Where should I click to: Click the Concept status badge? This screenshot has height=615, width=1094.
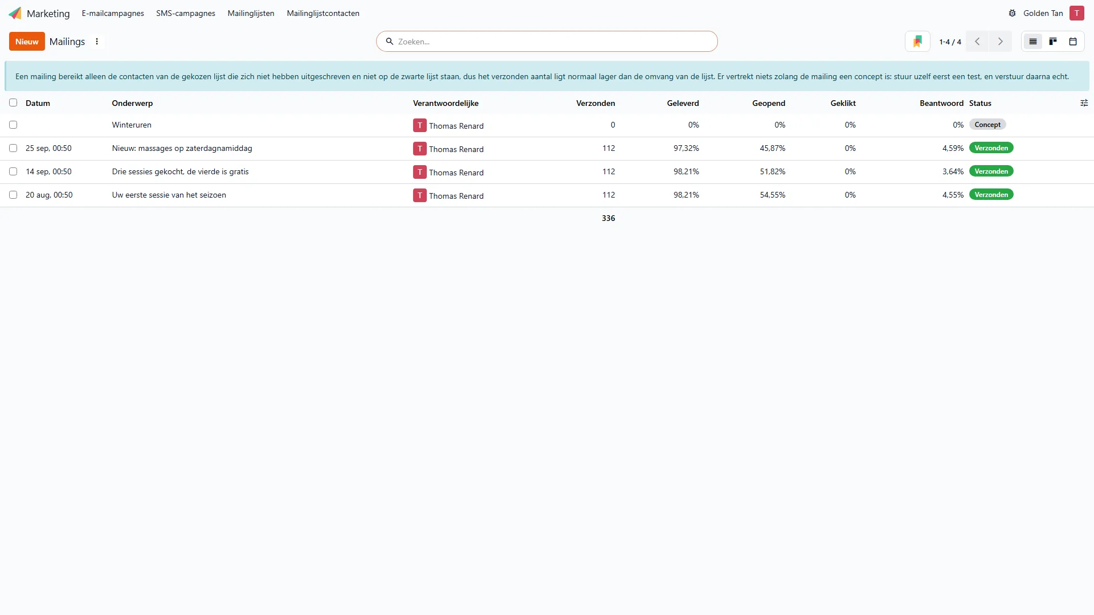pyautogui.click(x=987, y=125)
